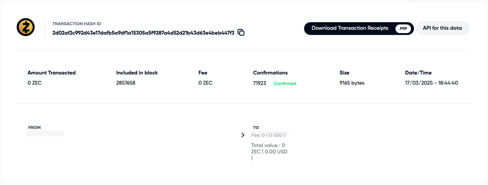488x185 pixels.
Task: Click the Amount Transacted value
Action: [x=34, y=83]
